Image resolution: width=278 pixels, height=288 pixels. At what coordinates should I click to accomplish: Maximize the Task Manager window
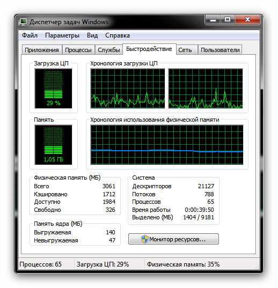coord(228,20)
